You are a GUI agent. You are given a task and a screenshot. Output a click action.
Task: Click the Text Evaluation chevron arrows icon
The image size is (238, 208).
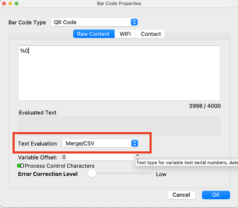tap(135, 143)
